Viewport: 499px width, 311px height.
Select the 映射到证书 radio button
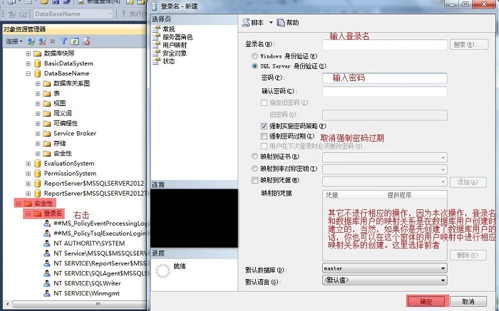tap(254, 157)
